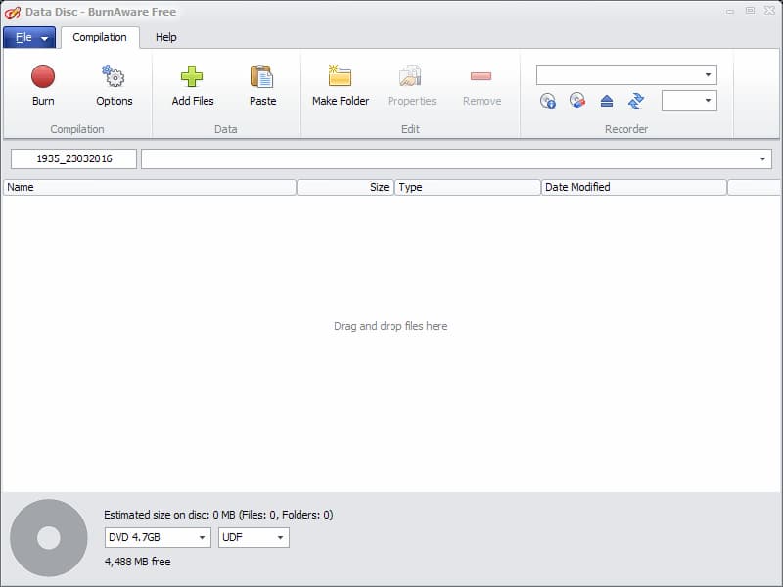
Task: Click the red Burn button
Action: pyautogui.click(x=43, y=77)
